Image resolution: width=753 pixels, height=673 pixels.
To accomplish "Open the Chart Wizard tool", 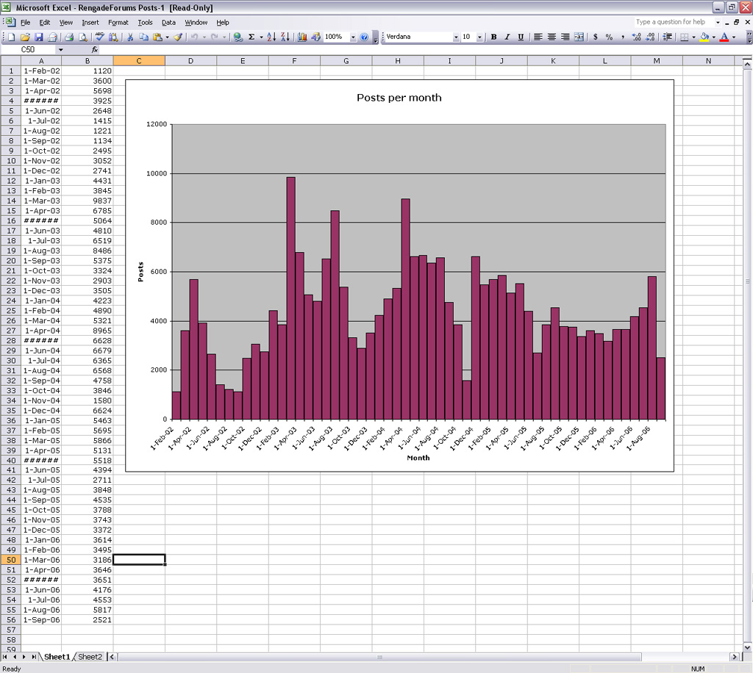I will pos(302,37).
